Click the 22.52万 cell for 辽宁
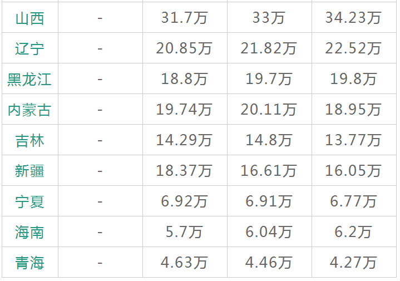The image size is (400, 281). (x=353, y=48)
